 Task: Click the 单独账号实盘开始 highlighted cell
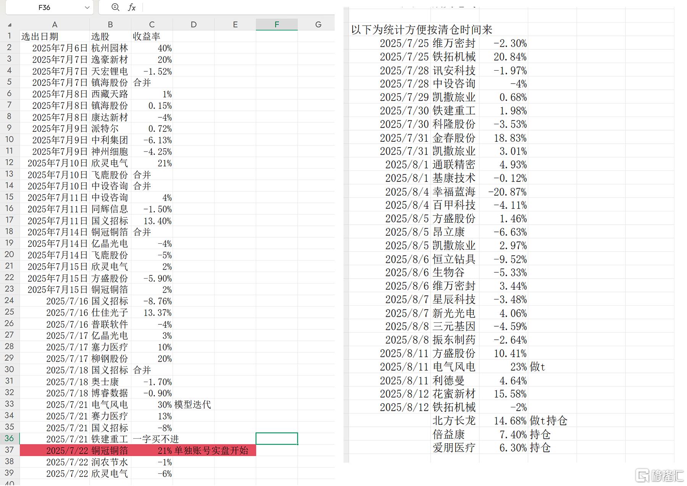pos(211,450)
